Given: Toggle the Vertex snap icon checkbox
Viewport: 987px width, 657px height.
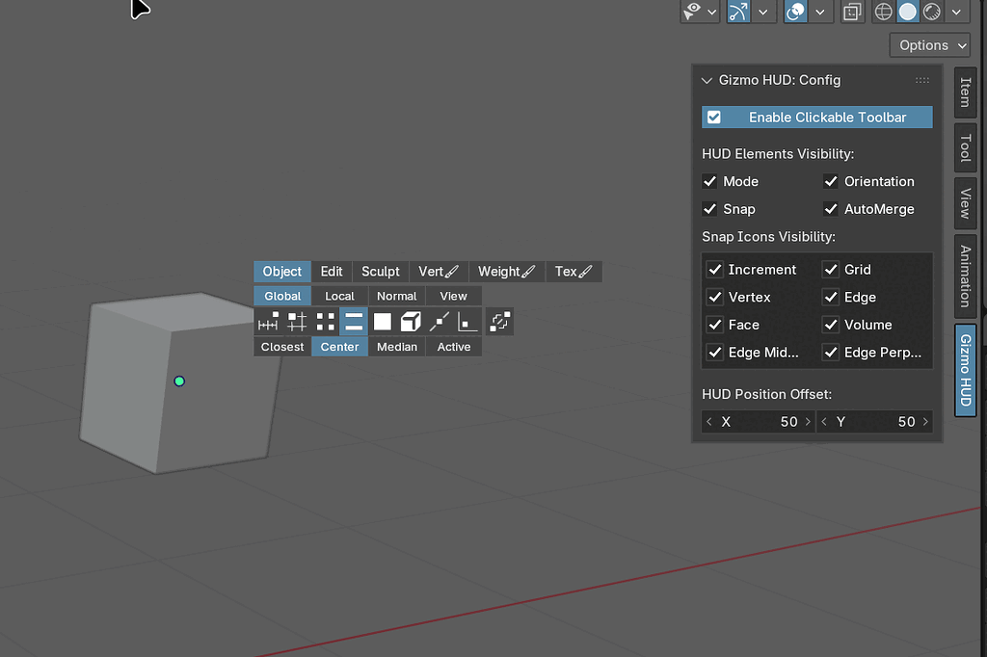Looking at the screenshot, I should 715,297.
